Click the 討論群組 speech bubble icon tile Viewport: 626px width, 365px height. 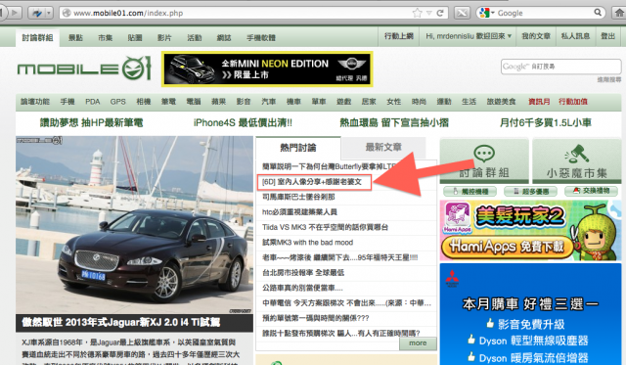click(484, 160)
